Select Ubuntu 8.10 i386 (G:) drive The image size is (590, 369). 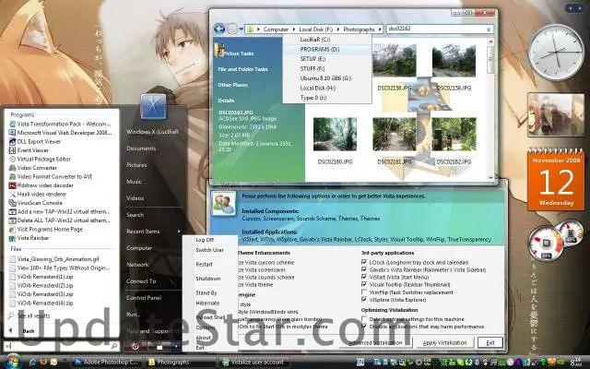(x=327, y=78)
